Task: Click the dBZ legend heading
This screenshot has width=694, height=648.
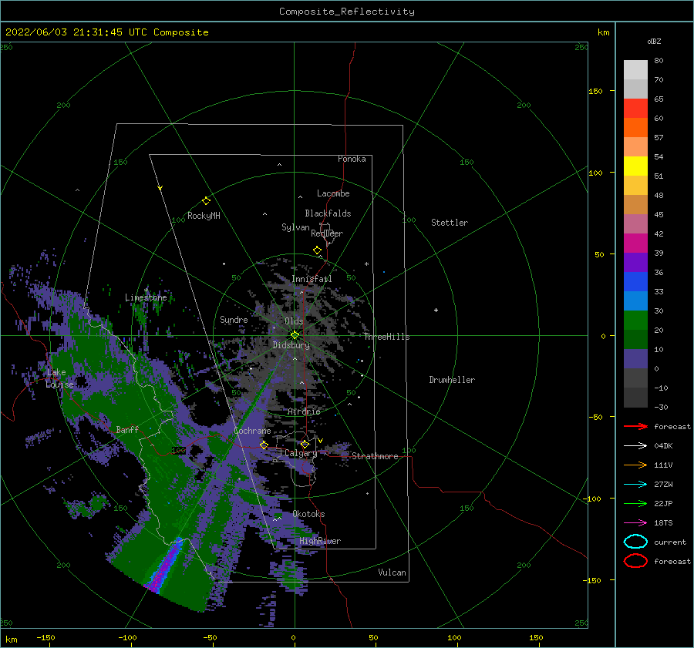Action: (x=654, y=41)
